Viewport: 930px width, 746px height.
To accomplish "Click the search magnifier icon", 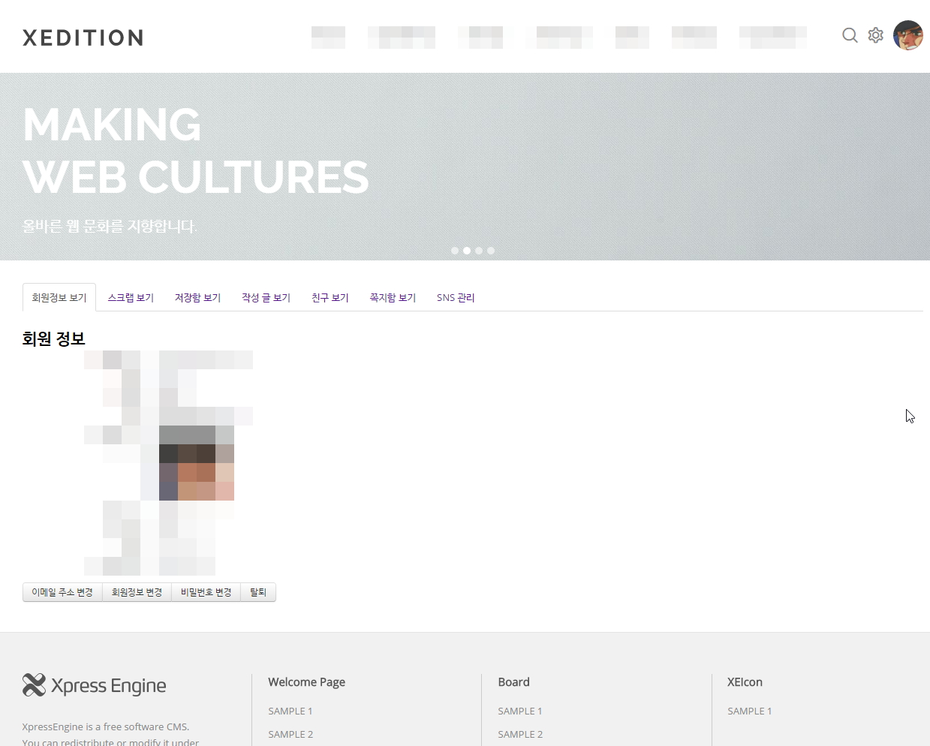I will [x=850, y=35].
